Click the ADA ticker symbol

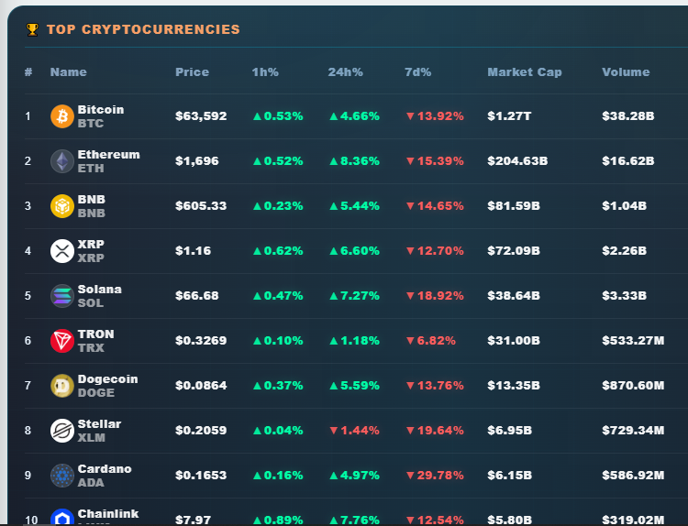(x=91, y=483)
